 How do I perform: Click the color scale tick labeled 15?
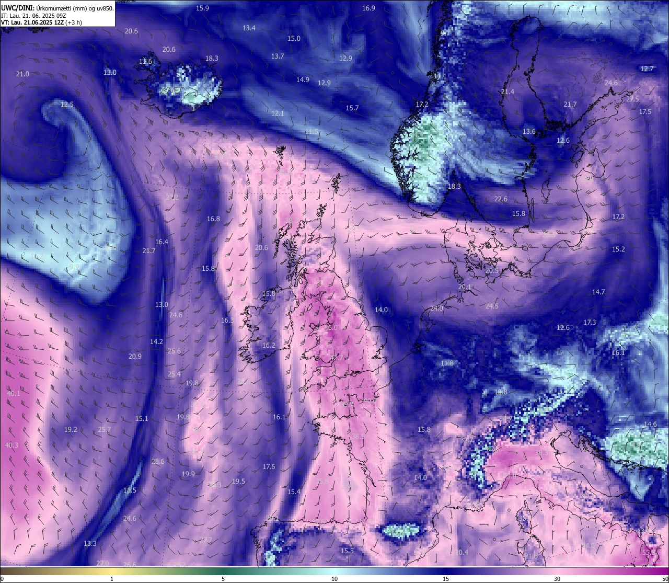tap(446, 579)
